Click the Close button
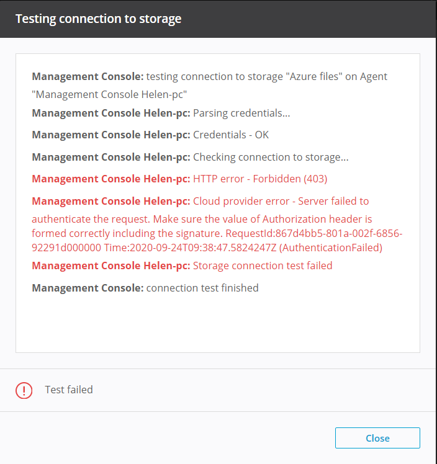Image resolution: width=437 pixels, height=464 pixels. point(377,438)
